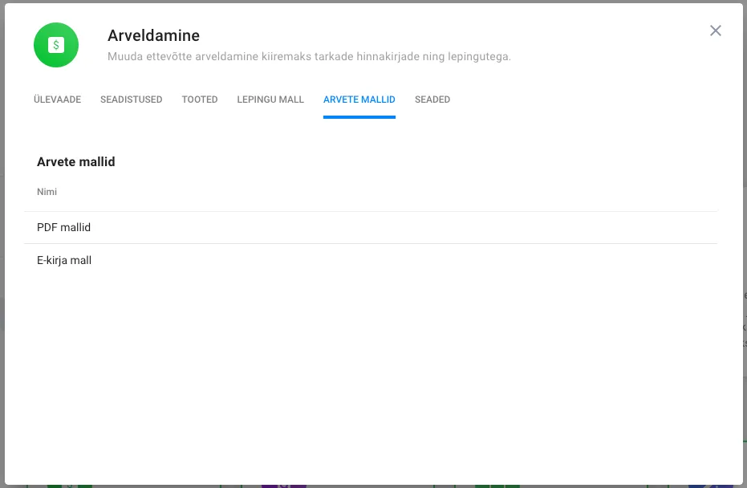Click the Nimi column header
Image resolution: width=747 pixels, height=488 pixels.
tap(47, 192)
